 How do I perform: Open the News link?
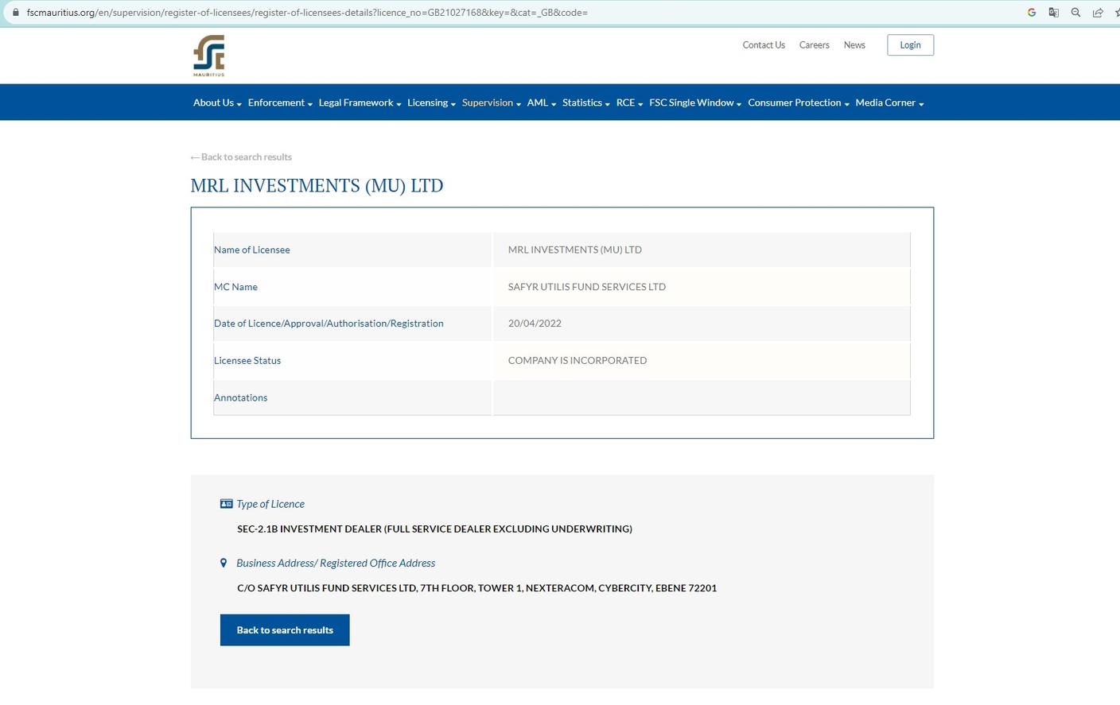coord(854,45)
